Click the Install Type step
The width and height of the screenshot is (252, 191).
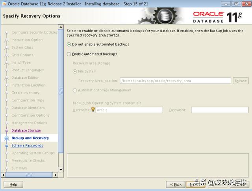tap(21, 63)
